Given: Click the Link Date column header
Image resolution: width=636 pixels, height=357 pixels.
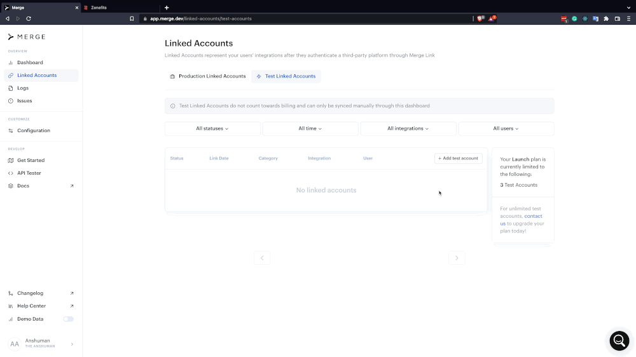Looking at the screenshot, I should [x=219, y=158].
